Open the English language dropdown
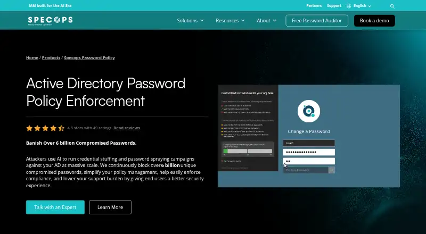 click(x=362, y=6)
